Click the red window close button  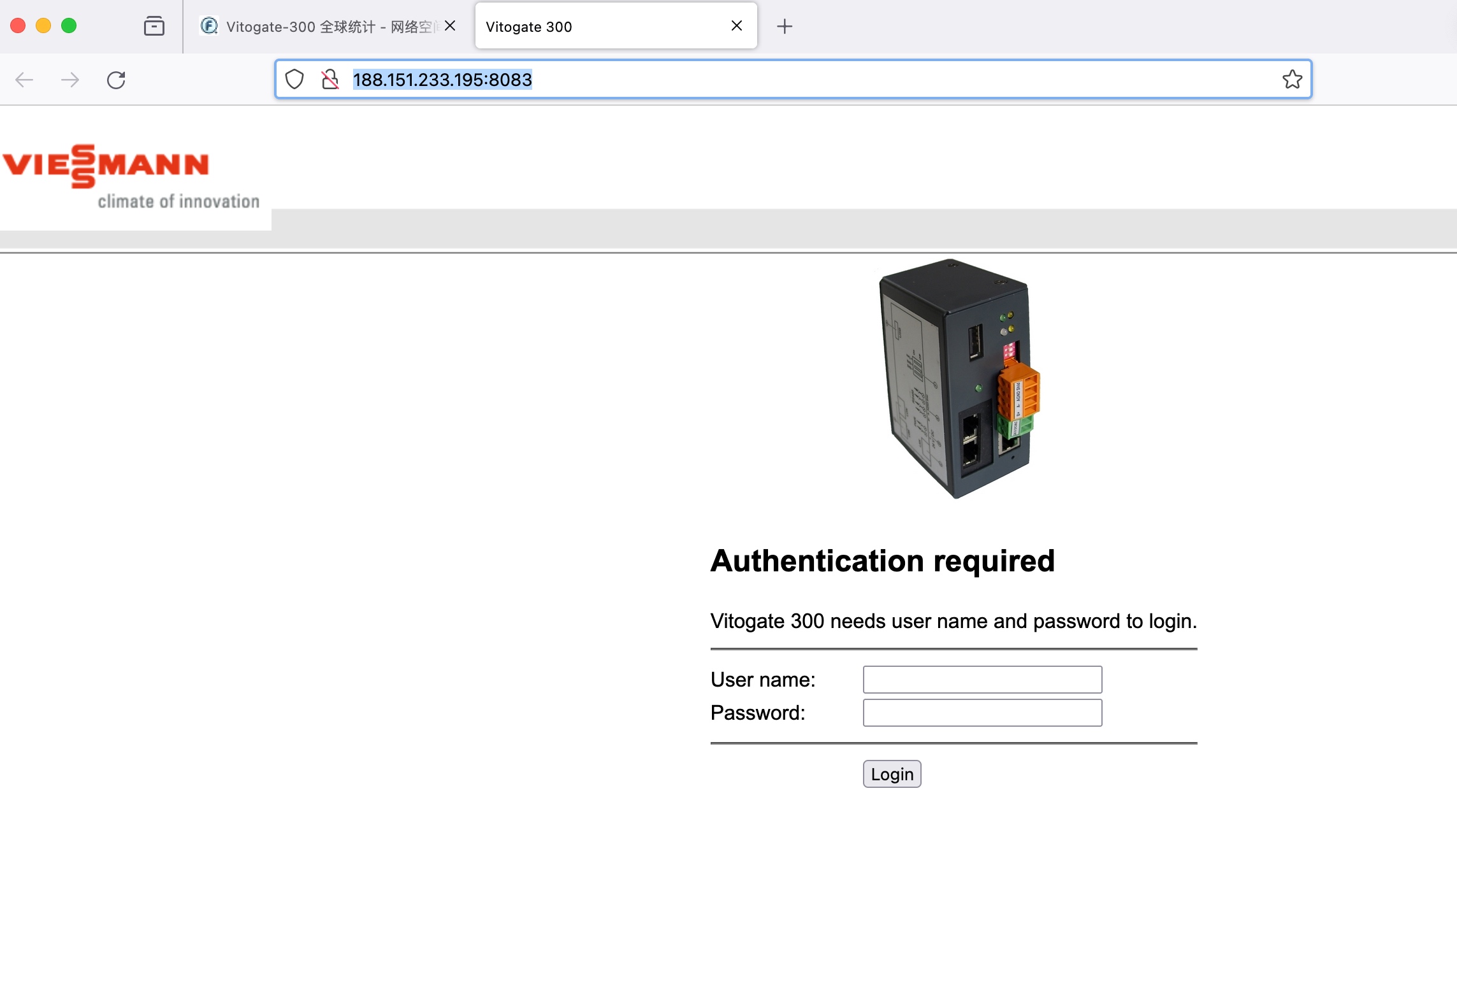point(18,25)
